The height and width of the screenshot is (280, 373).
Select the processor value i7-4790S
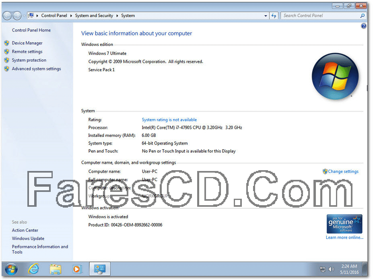pos(192,128)
